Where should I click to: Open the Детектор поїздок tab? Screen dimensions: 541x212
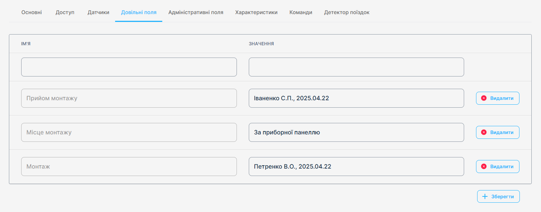347,12
